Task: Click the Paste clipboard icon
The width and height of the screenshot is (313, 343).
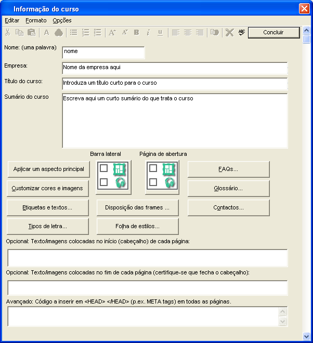Action: [32, 32]
